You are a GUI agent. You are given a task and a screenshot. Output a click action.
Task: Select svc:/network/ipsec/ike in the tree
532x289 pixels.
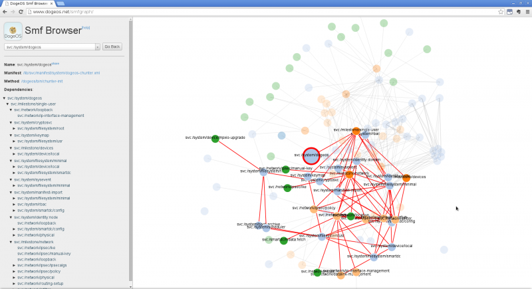pyautogui.click(x=37, y=248)
